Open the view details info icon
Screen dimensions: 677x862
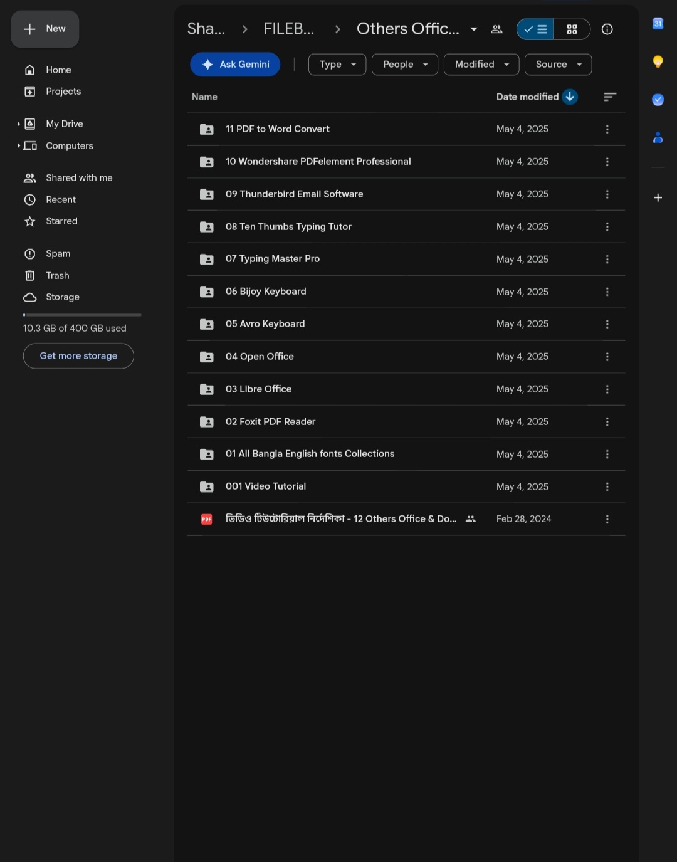tap(607, 29)
